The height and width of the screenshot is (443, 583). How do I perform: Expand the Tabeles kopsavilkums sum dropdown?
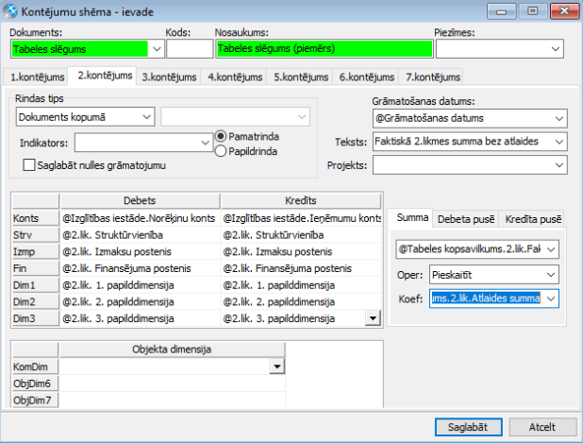[x=551, y=249]
